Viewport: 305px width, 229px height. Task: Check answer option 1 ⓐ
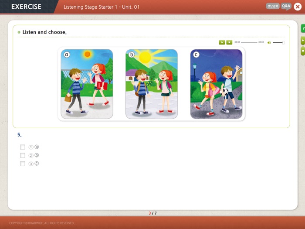[23, 147]
